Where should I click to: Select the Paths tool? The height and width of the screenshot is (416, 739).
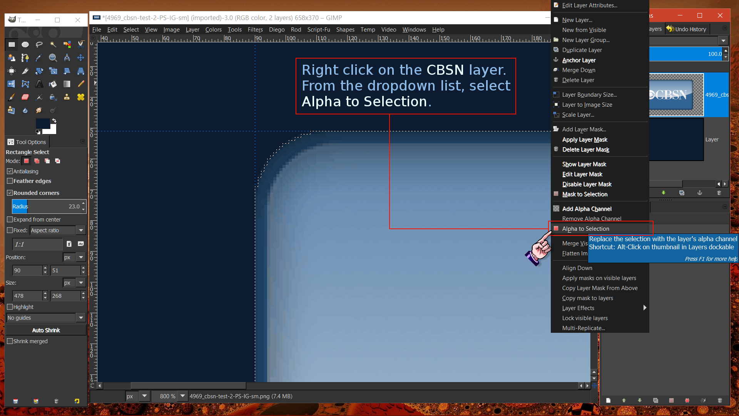[x=25, y=58]
